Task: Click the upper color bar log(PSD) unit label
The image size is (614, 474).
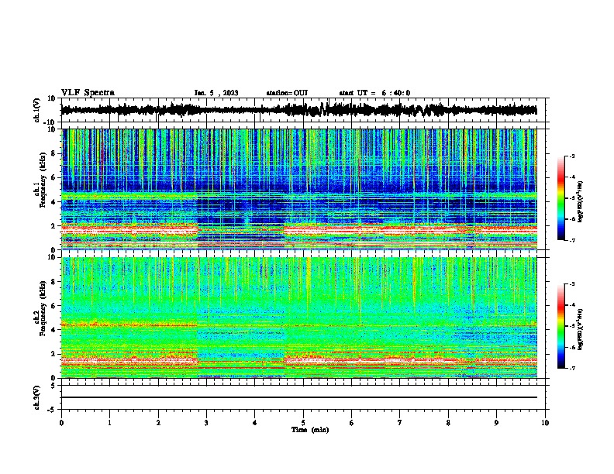Action: pos(581,202)
